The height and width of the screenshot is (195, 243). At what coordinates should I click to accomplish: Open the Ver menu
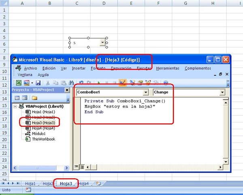[64, 68]
